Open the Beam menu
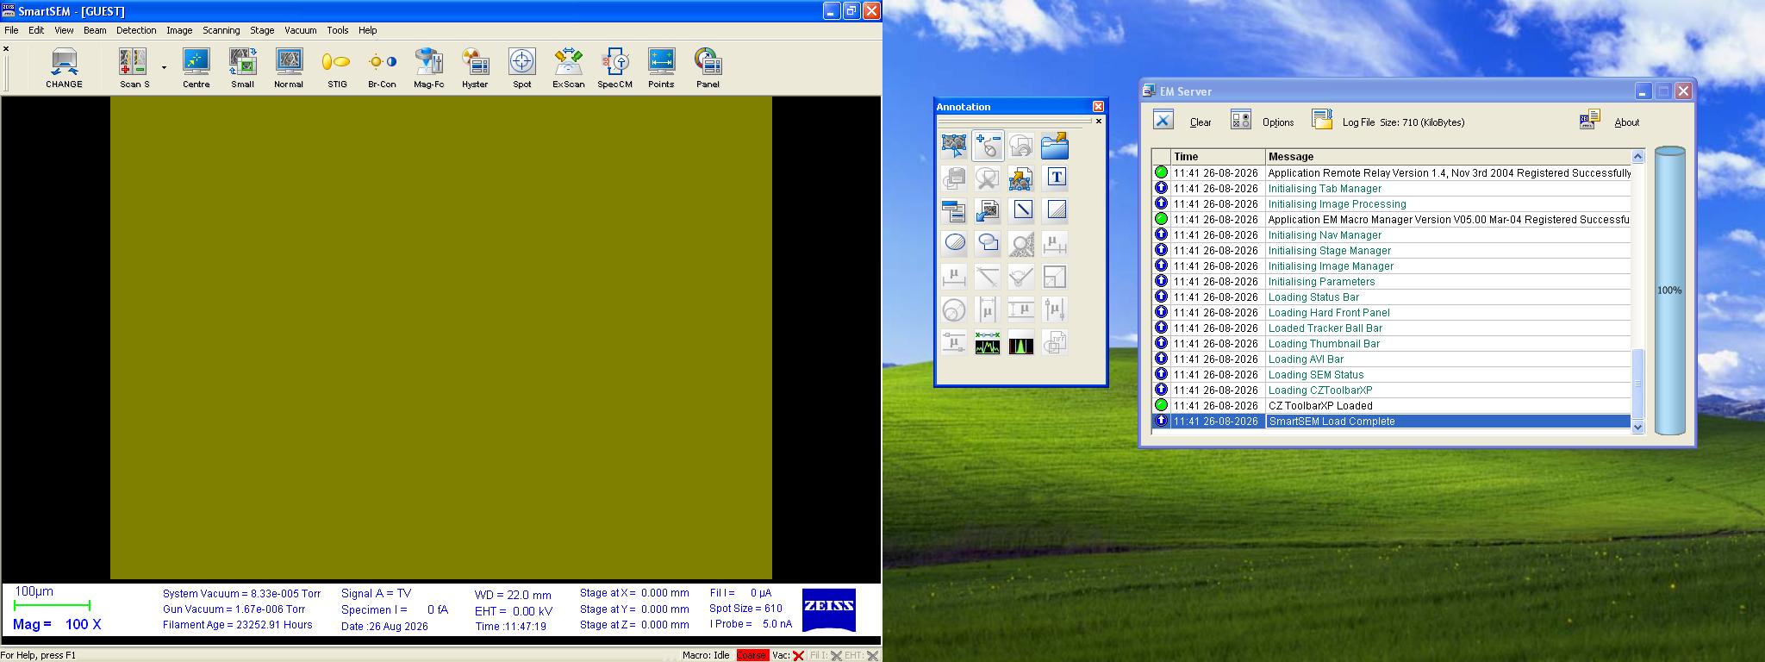Image resolution: width=1765 pixels, height=662 pixels. (95, 30)
